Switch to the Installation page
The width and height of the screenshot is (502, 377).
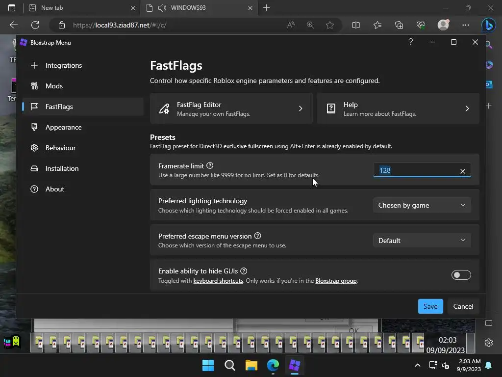[x=82, y=168]
